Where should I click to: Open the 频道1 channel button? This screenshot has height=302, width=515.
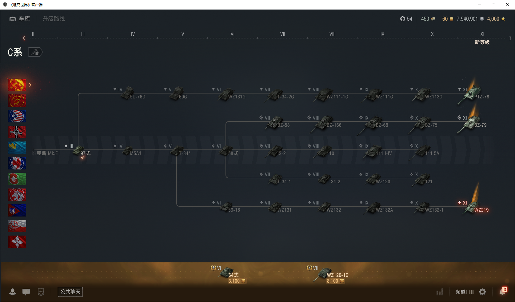click(465, 292)
